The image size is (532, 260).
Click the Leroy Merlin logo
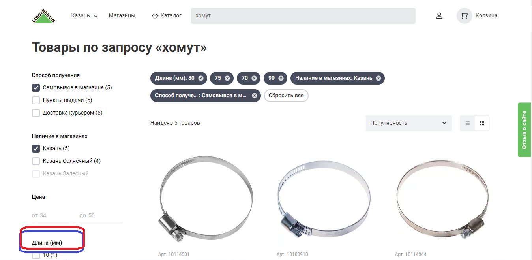(43, 16)
